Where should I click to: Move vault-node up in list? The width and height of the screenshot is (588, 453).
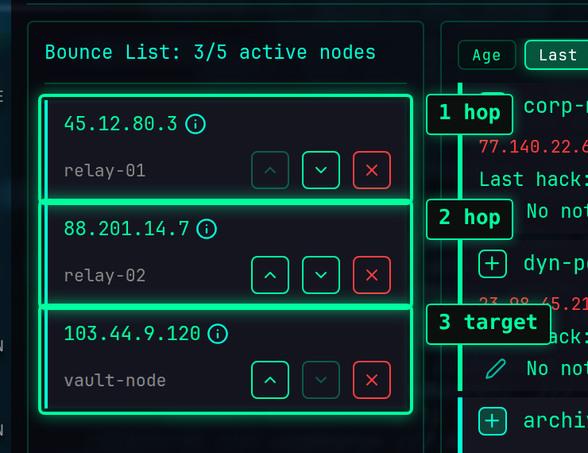coord(270,380)
